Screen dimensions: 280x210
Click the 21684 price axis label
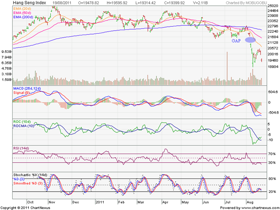pos(273,37)
